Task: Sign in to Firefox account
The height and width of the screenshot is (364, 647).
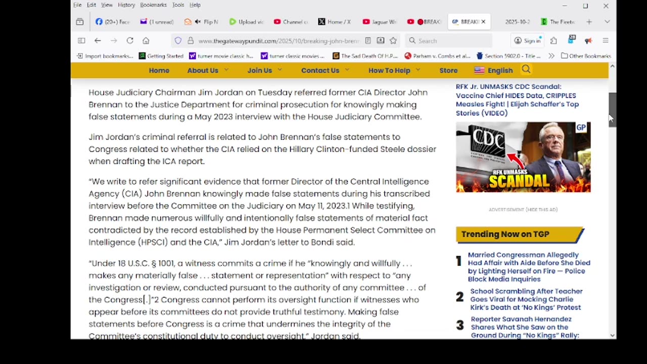Action: coord(527,40)
